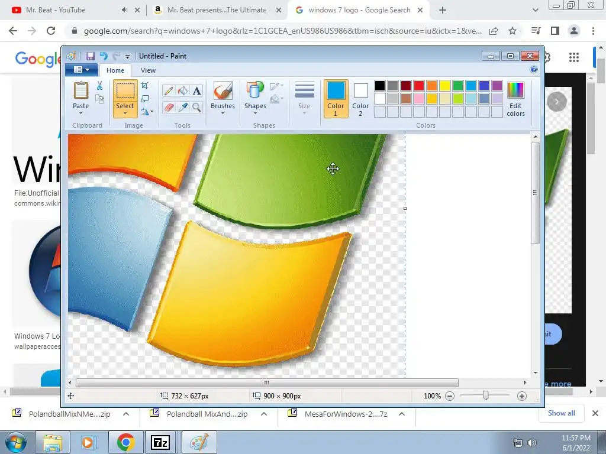Select the windows 7 logo Google Search tab

click(x=359, y=10)
